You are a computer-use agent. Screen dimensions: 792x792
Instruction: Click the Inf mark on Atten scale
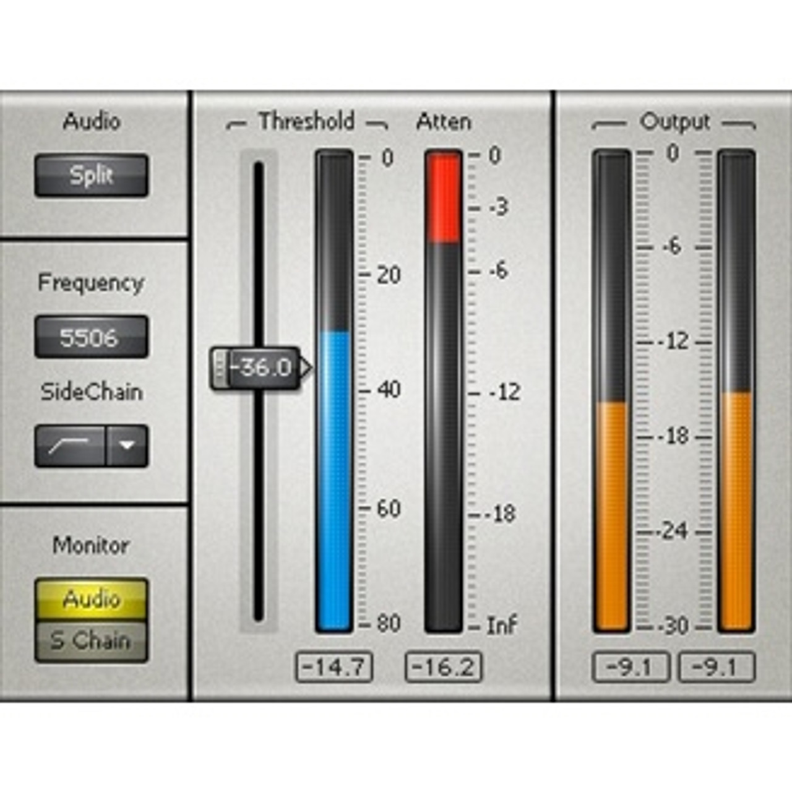point(501,626)
